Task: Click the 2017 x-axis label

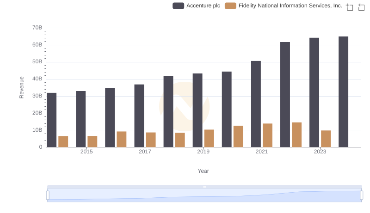Action: [x=145, y=152]
